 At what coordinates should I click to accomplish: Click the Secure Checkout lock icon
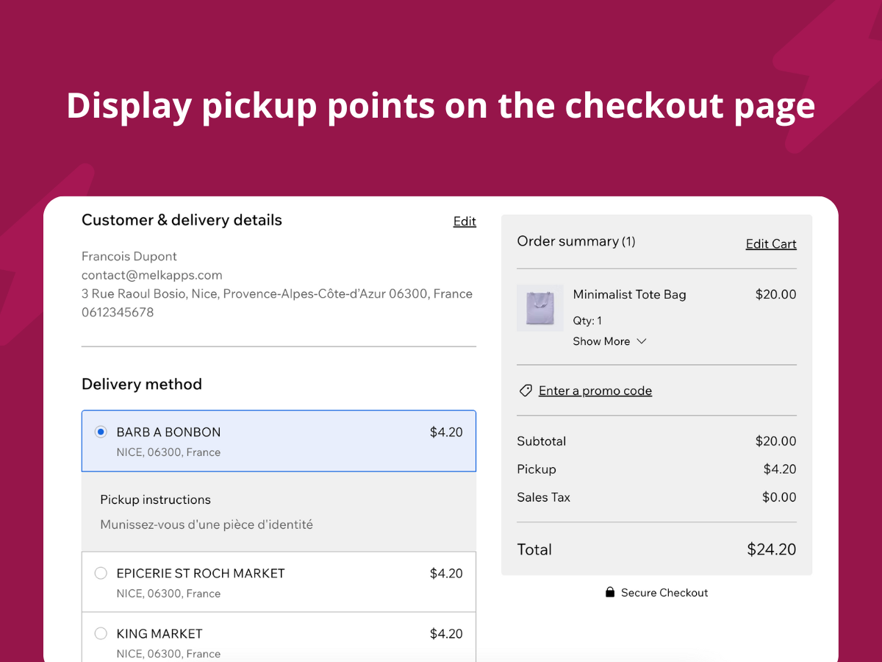click(x=610, y=592)
